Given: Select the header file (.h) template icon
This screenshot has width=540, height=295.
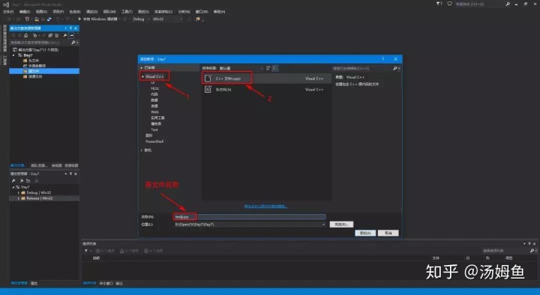Looking at the screenshot, I should tap(208, 89).
